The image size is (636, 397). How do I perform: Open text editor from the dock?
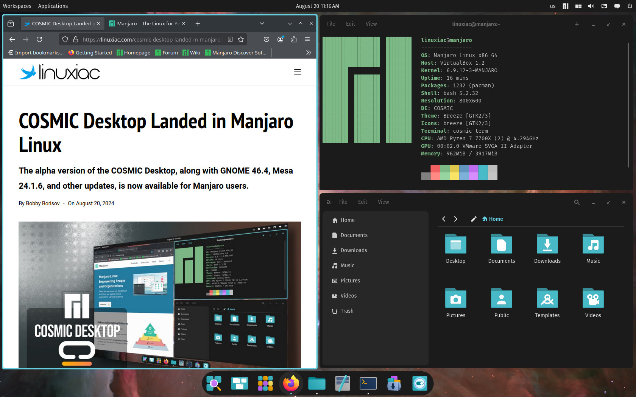coord(342,383)
